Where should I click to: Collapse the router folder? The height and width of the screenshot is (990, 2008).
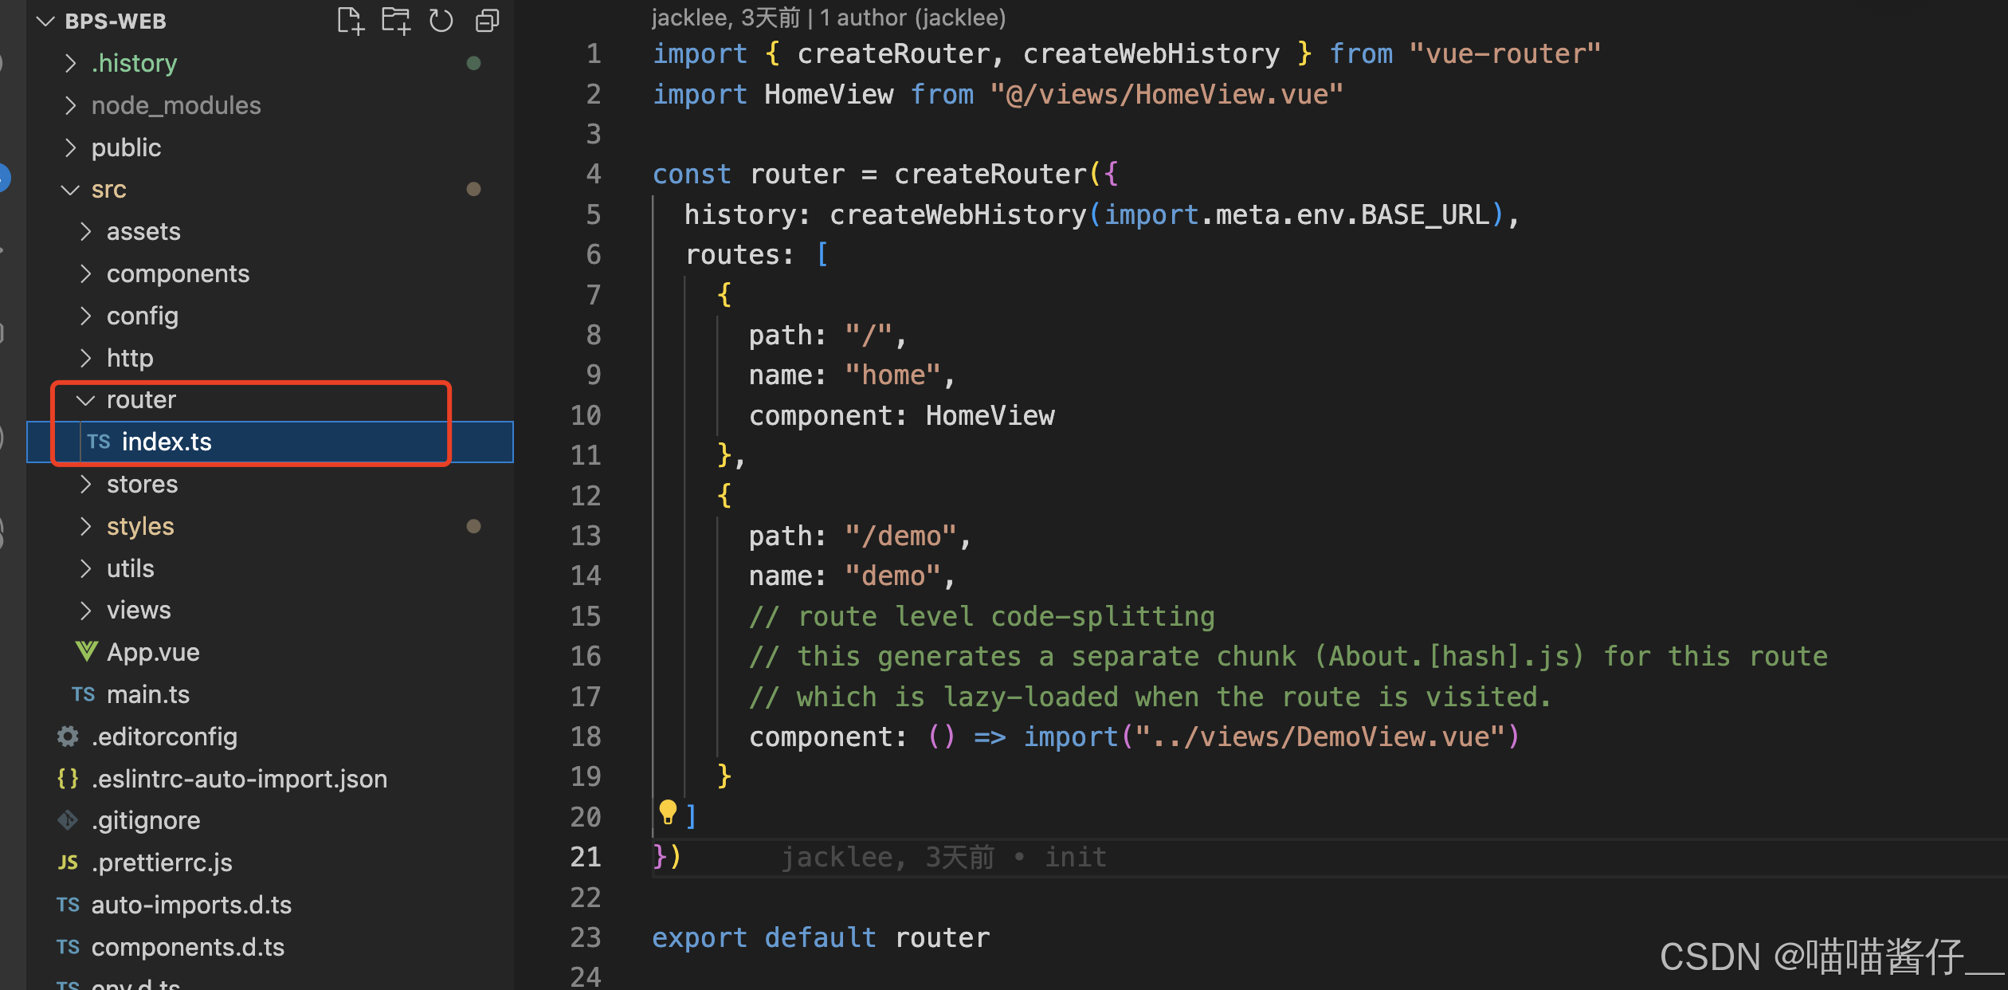86,399
